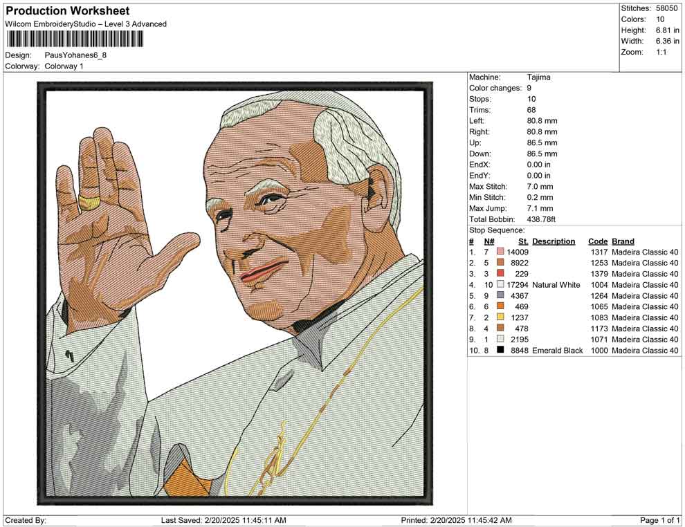Click the Colors value '10' in header
The width and height of the screenshot is (685, 527).
660,19
